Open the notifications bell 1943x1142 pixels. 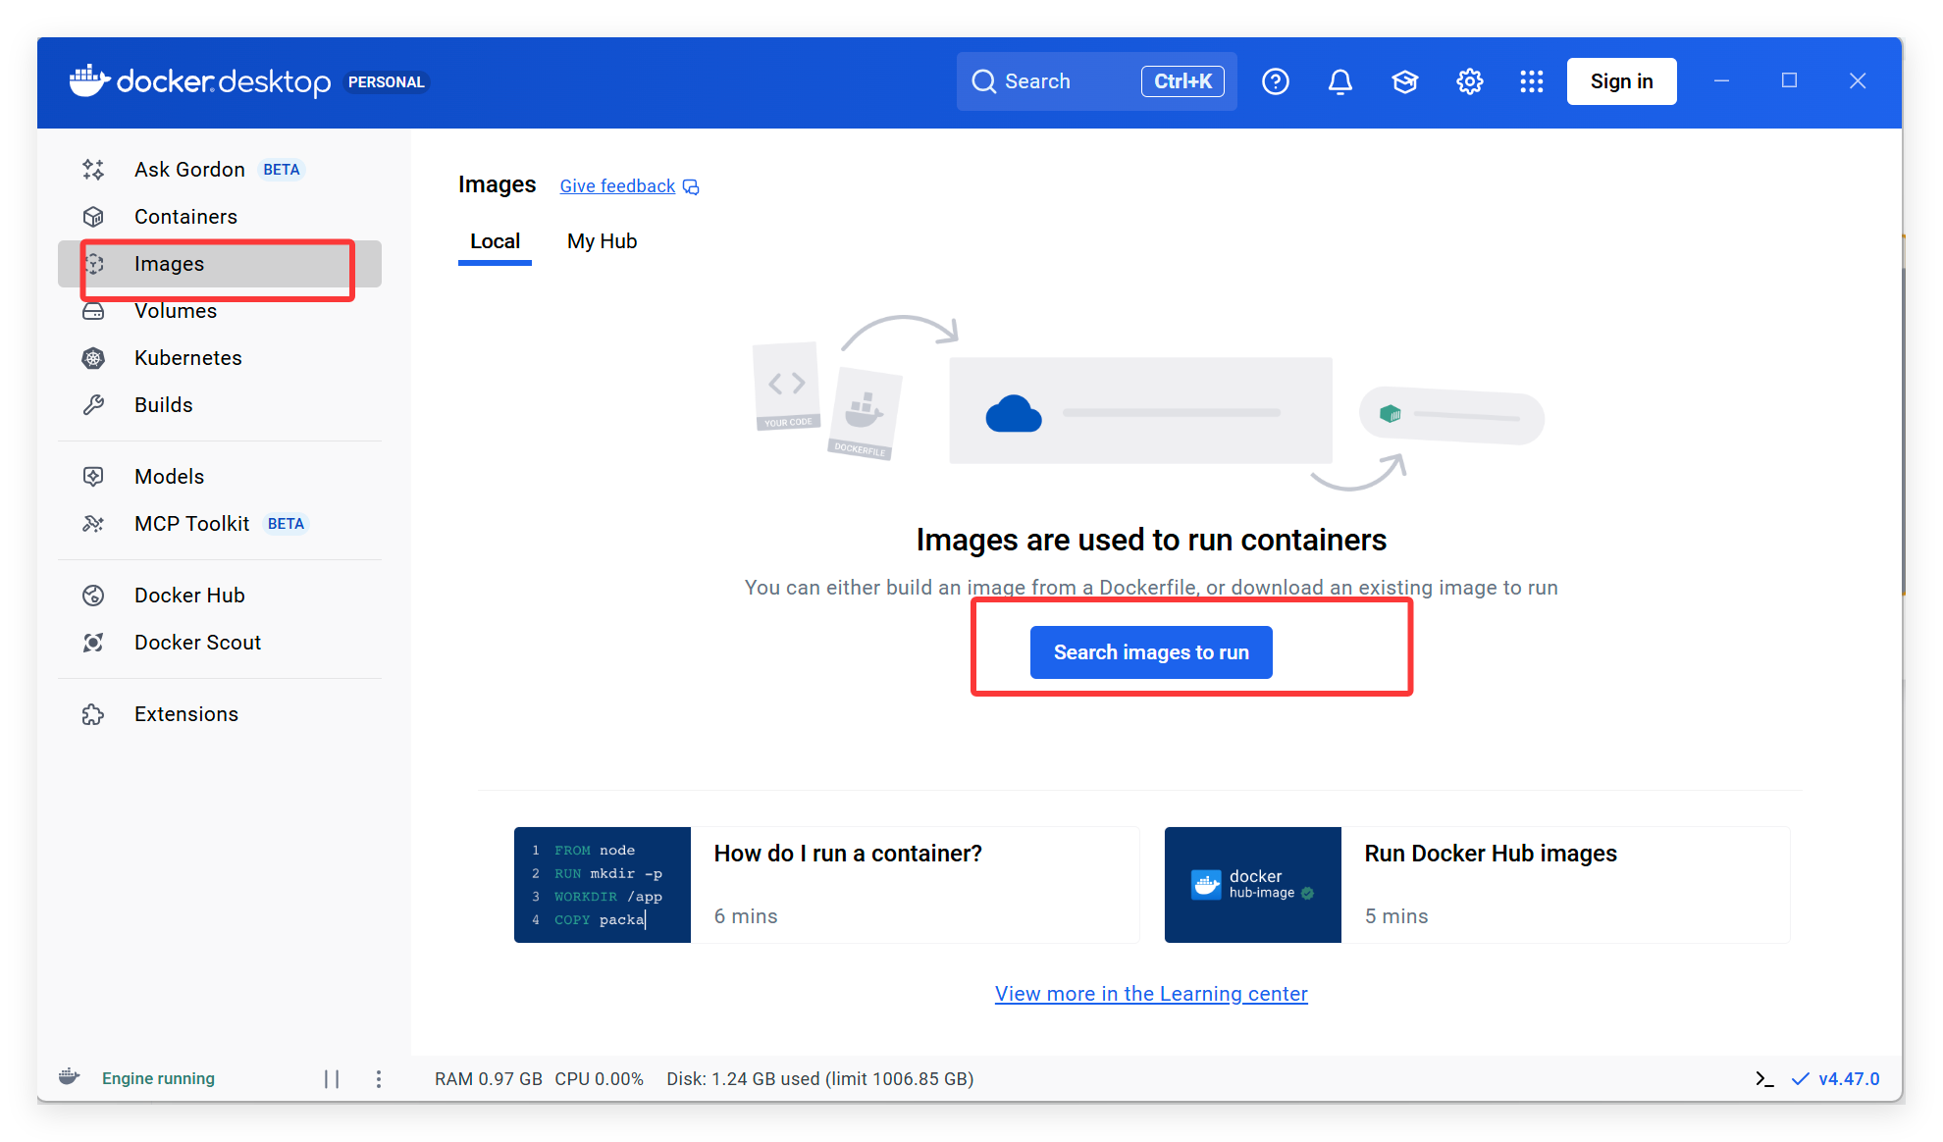pos(1339,81)
